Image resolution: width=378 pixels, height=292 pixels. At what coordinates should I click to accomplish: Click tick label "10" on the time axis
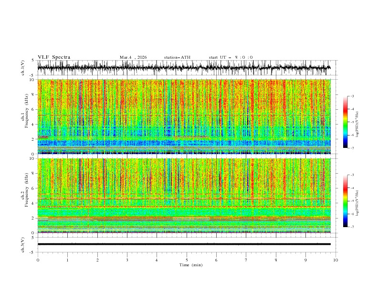pyautogui.click(x=336, y=260)
